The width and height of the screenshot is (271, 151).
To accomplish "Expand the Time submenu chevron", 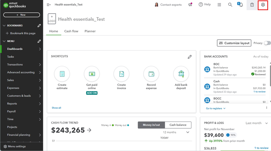I will coord(40,119).
